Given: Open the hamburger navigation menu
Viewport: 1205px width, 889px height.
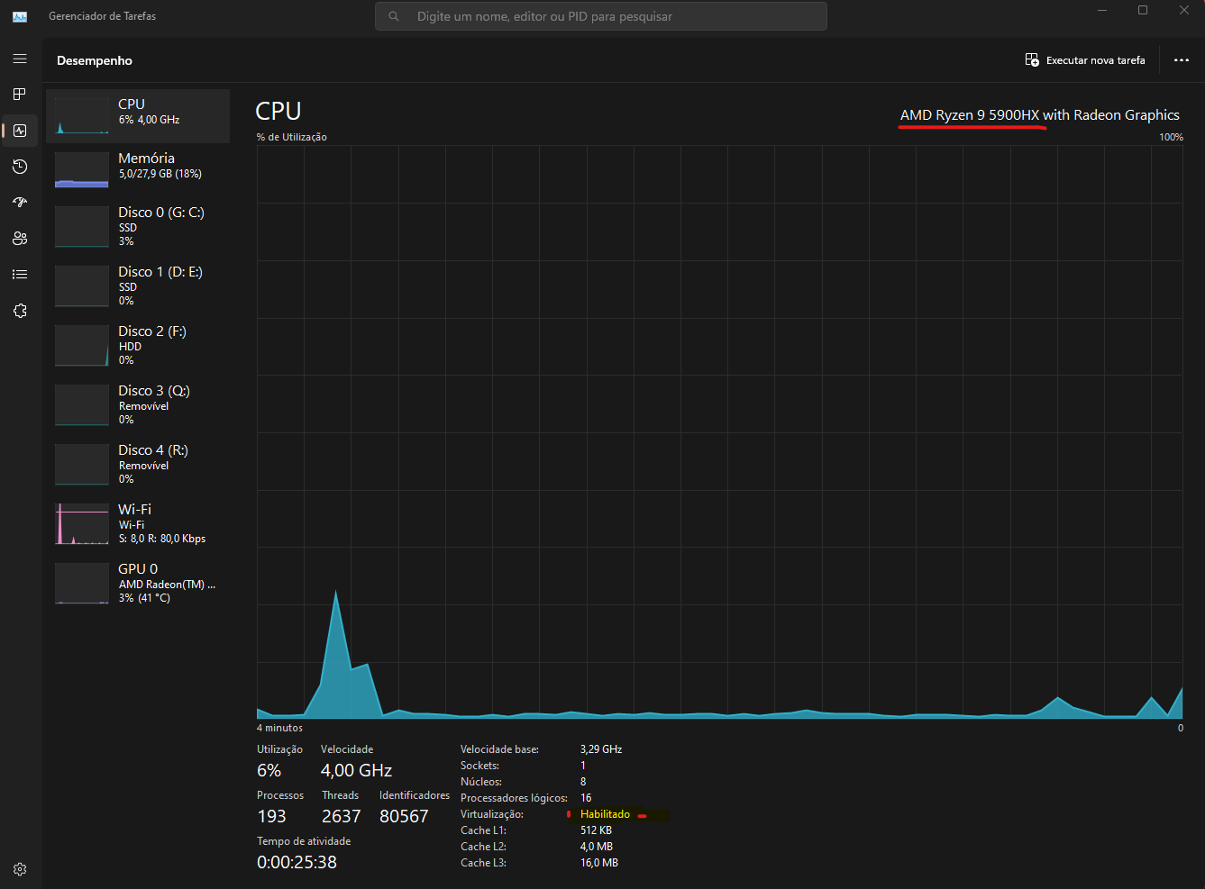Looking at the screenshot, I should click(x=20, y=59).
